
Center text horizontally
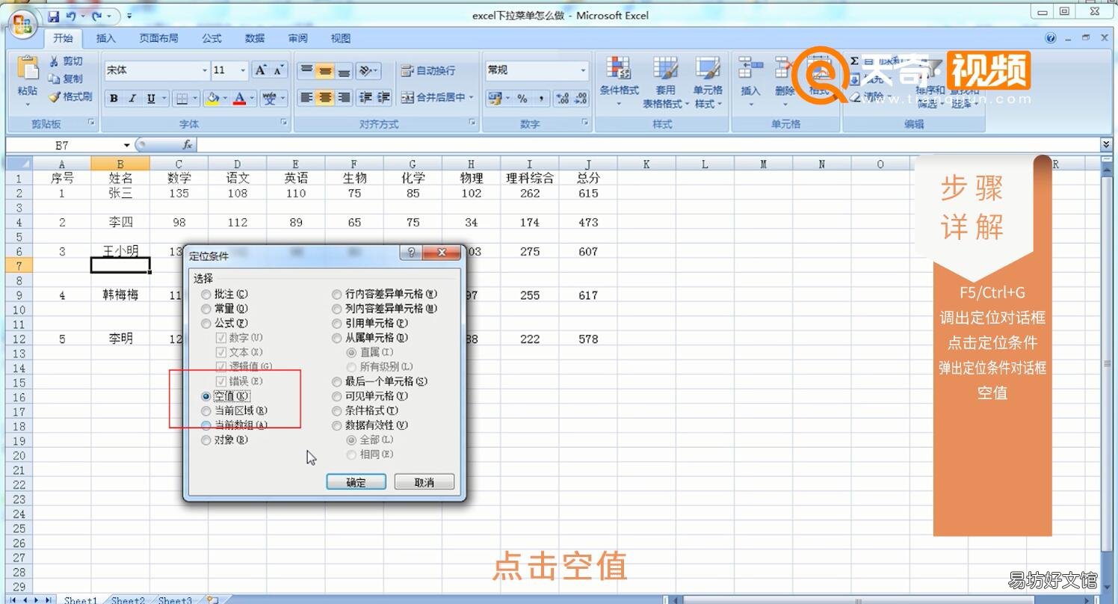pyautogui.click(x=325, y=97)
